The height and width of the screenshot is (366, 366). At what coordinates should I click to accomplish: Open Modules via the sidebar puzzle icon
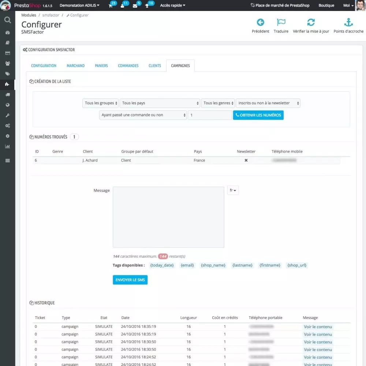[7, 84]
